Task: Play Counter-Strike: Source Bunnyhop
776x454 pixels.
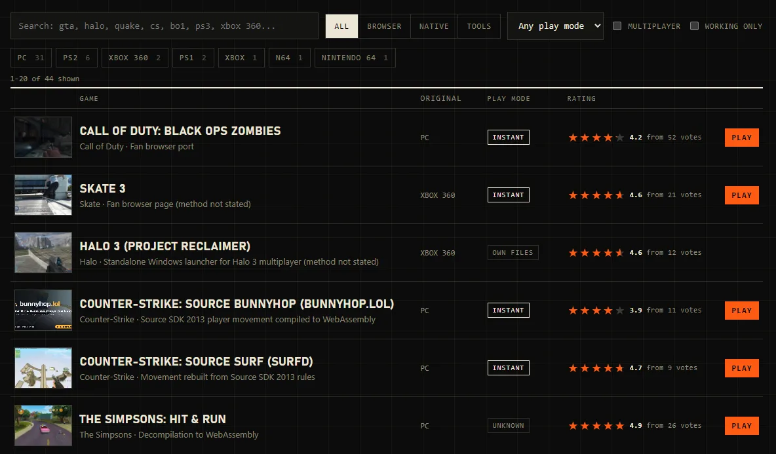Action: (x=741, y=311)
